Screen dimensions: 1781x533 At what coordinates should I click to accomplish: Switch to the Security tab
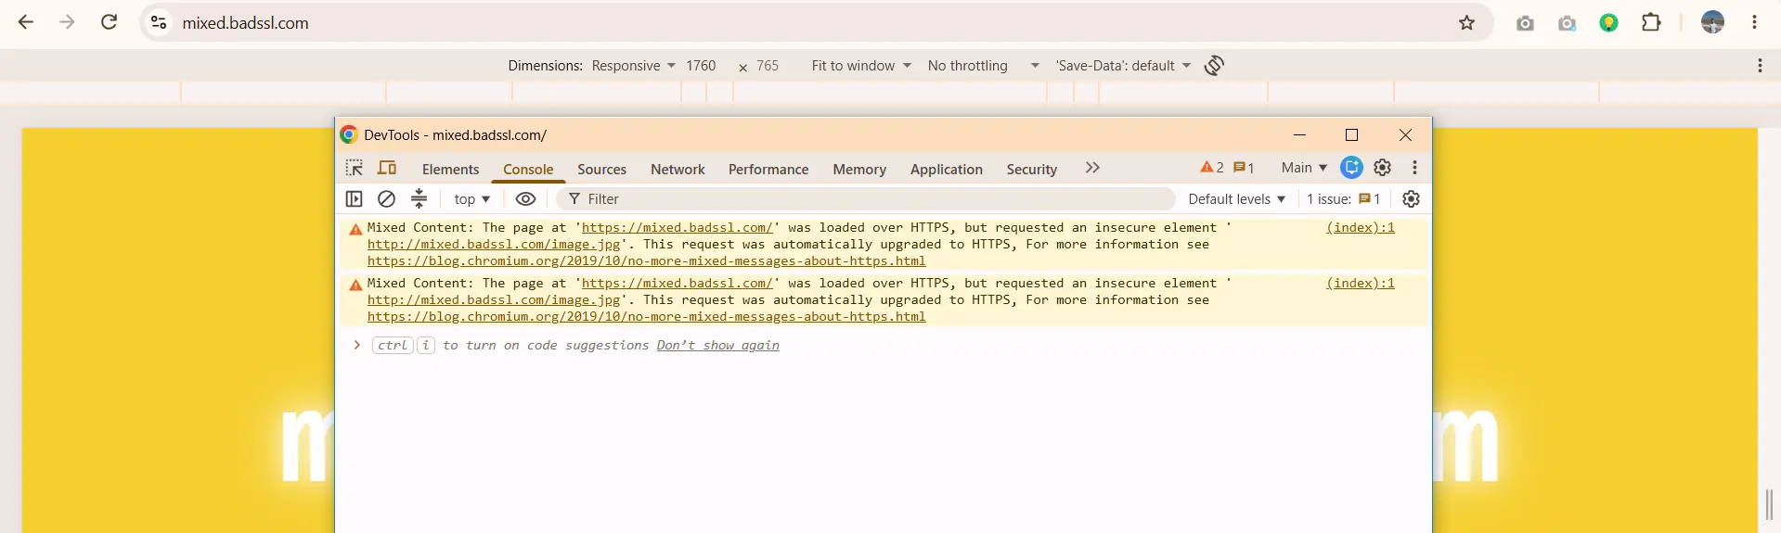point(1031,169)
